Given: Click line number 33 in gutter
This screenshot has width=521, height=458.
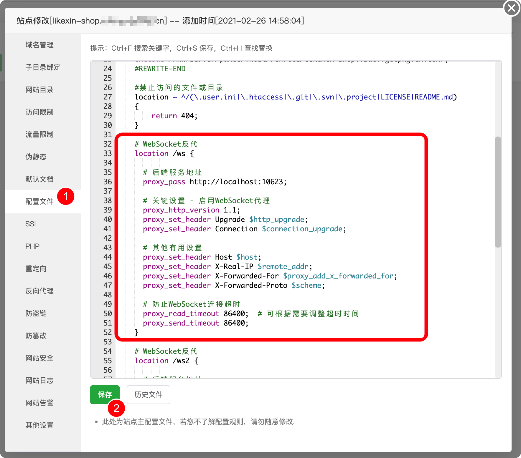Looking at the screenshot, I should 108,153.
